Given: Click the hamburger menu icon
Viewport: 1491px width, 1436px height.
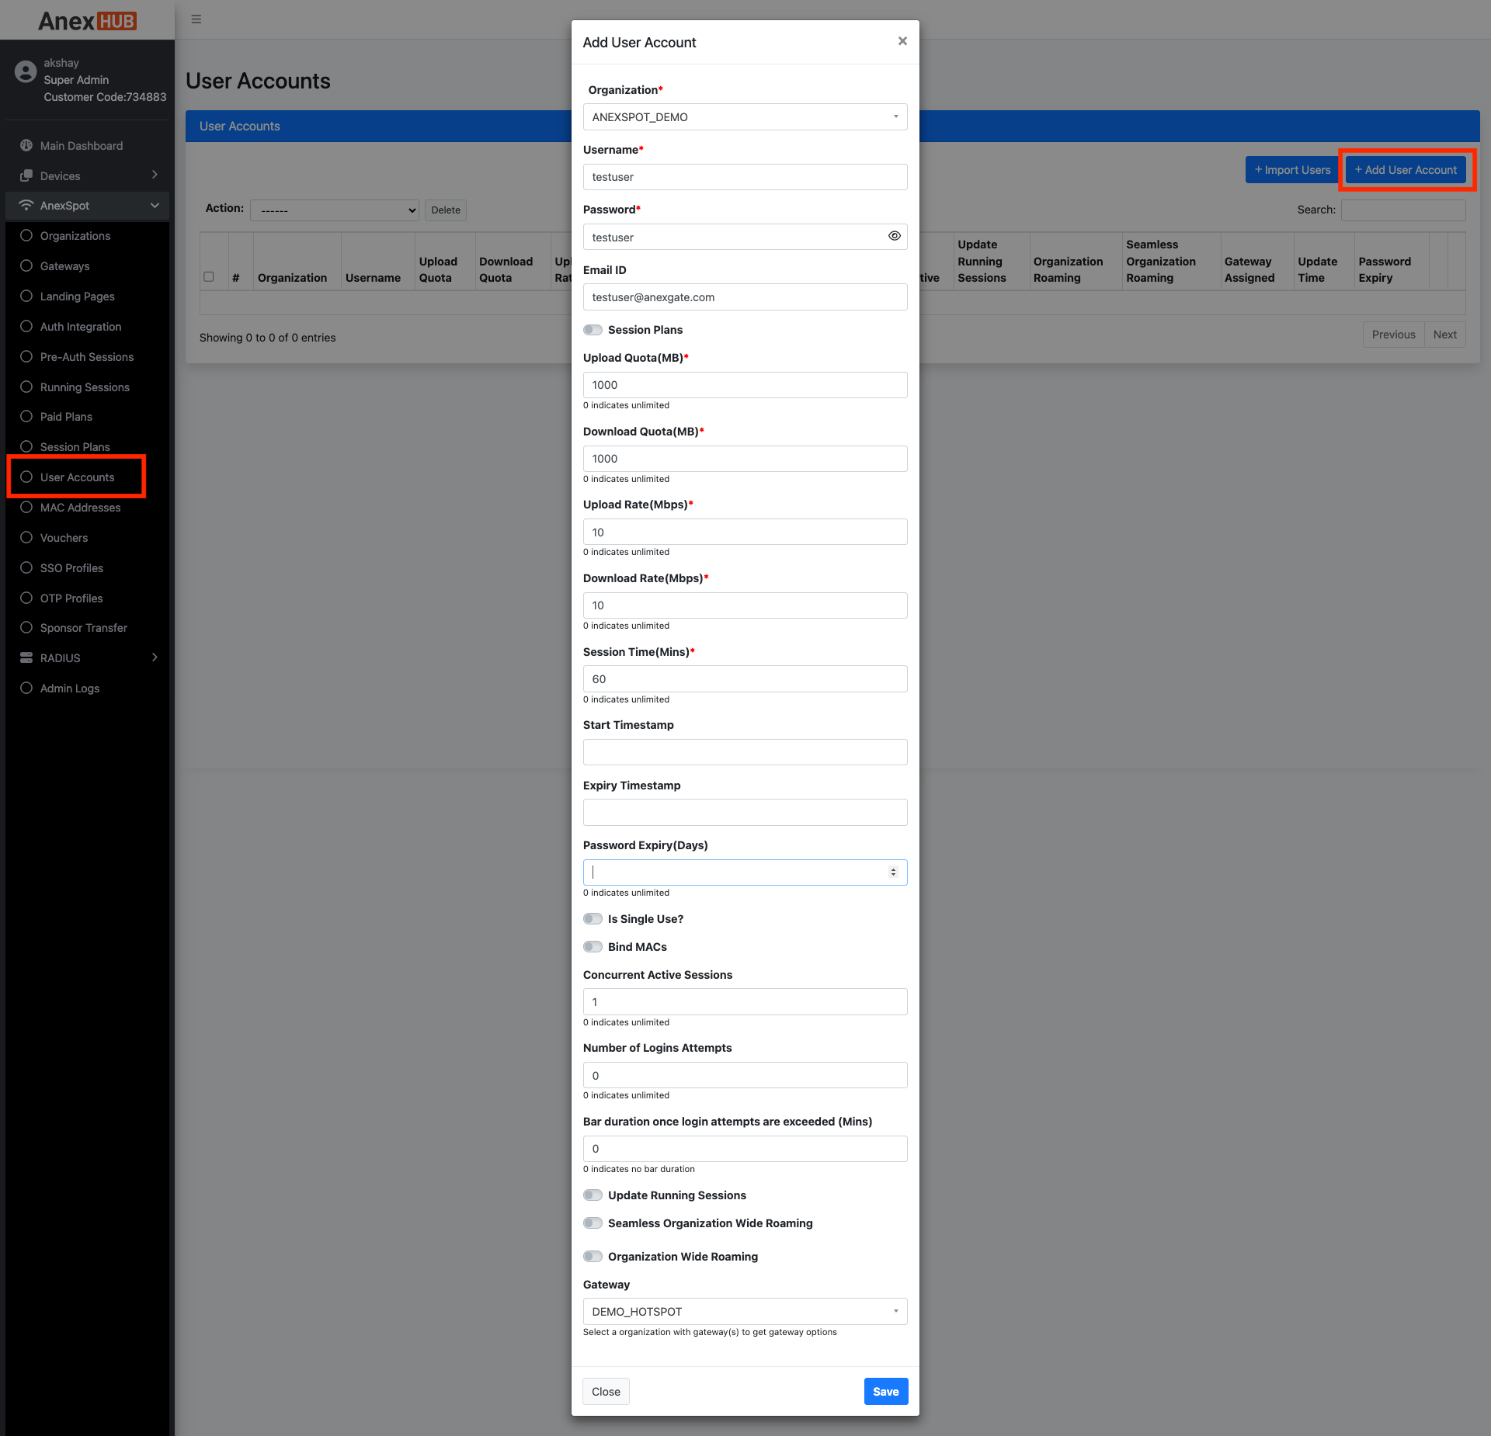Looking at the screenshot, I should (x=196, y=19).
